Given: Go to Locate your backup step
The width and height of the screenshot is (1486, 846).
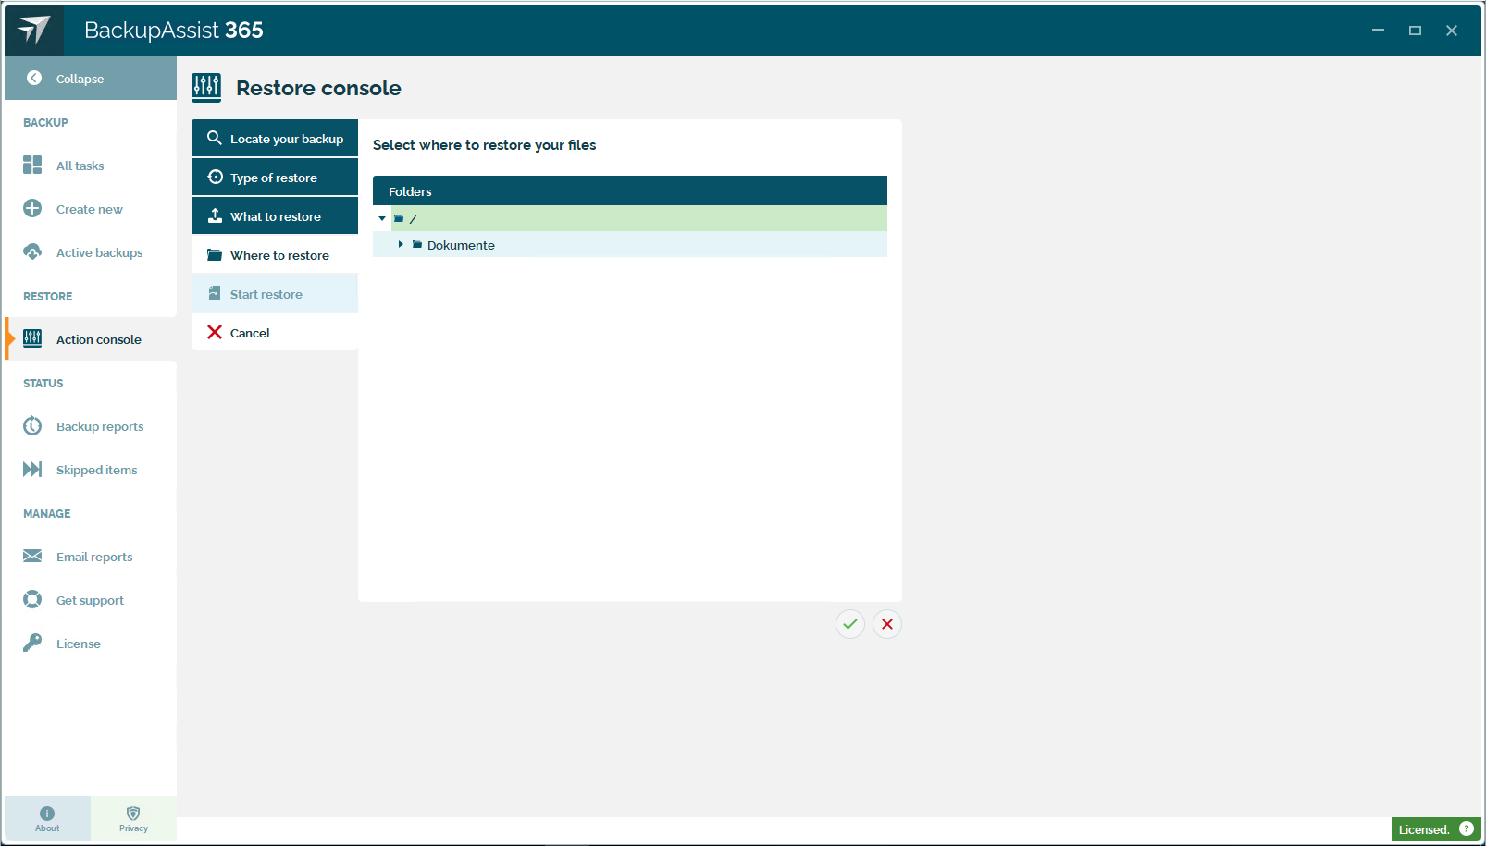Looking at the screenshot, I should click(275, 139).
